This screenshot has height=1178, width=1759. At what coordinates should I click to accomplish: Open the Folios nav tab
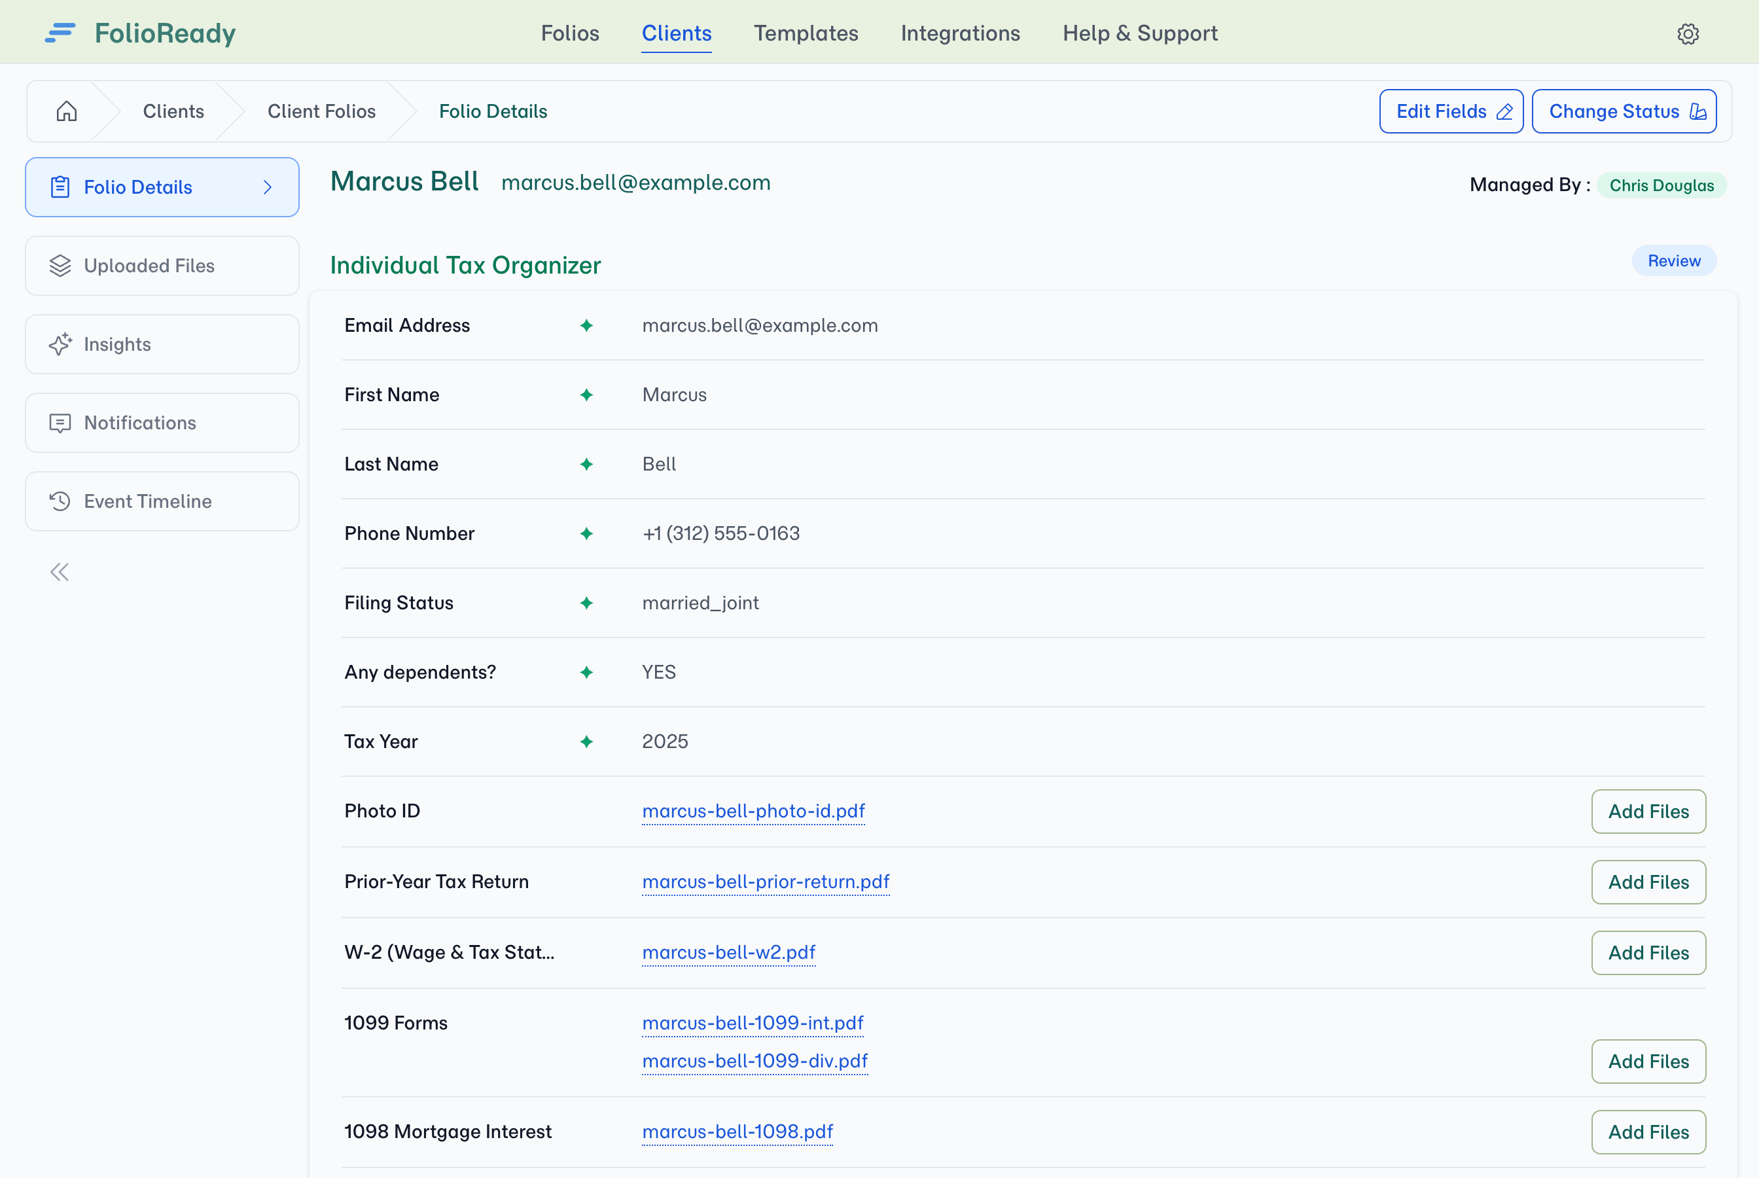570,33
